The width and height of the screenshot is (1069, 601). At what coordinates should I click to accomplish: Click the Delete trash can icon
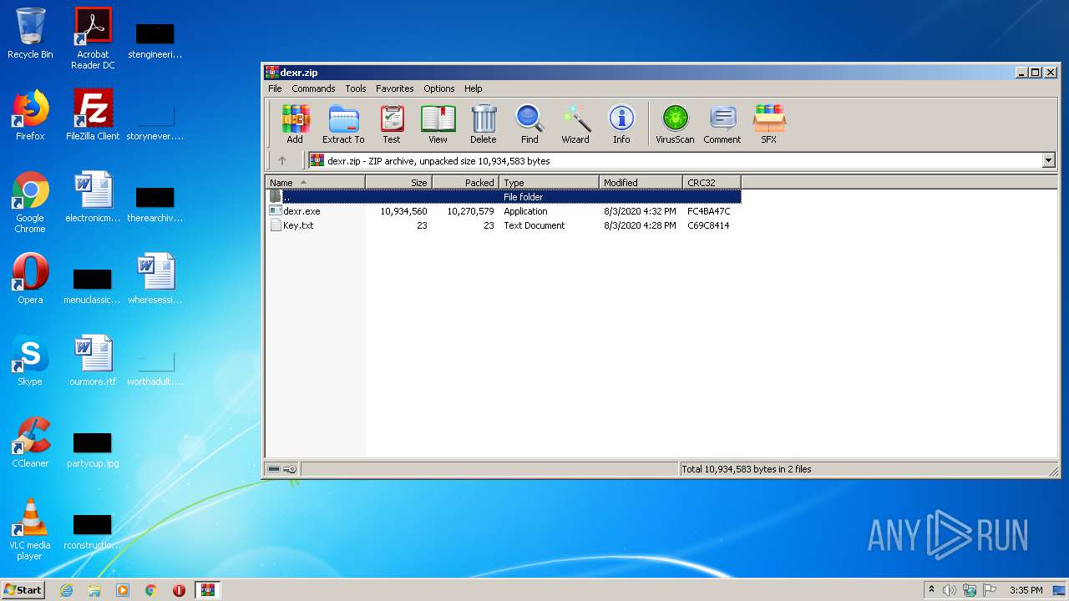click(x=483, y=124)
